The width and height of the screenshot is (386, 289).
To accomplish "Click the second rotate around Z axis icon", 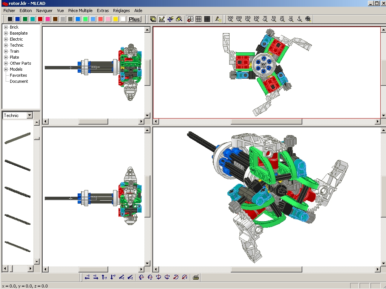I will coord(184,277).
